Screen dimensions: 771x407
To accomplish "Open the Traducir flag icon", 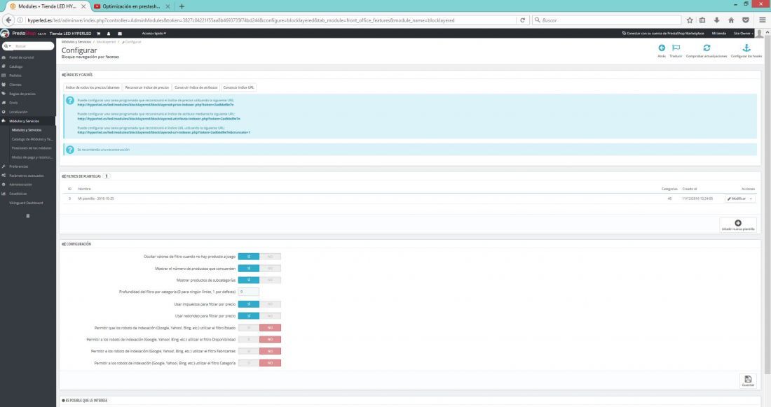I will tap(676, 48).
